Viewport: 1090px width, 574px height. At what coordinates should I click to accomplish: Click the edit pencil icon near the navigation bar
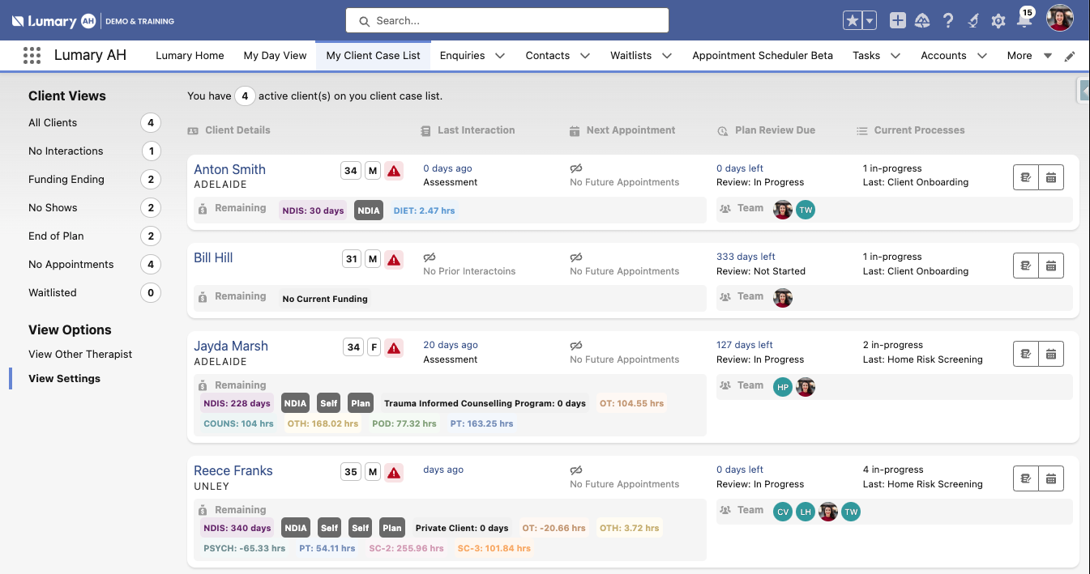point(1069,55)
